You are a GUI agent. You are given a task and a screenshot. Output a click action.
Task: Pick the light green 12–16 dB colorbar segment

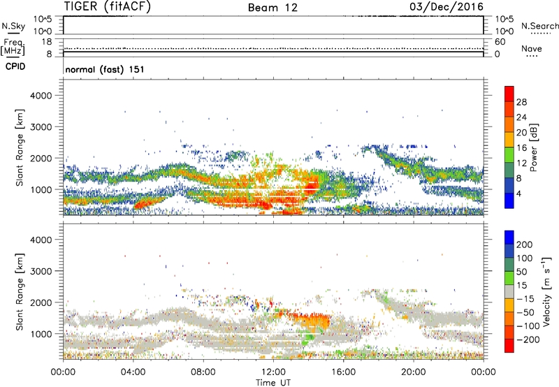(509, 154)
